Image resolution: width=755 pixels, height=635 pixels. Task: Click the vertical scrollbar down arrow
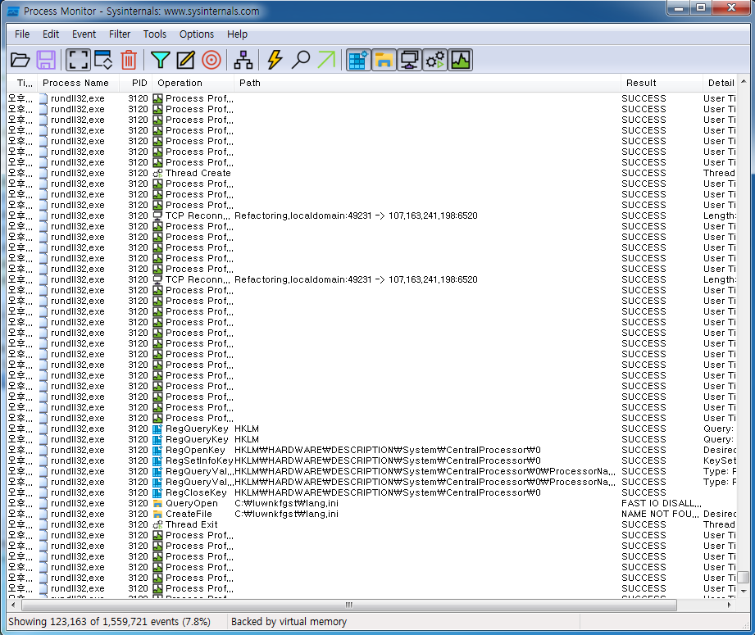click(744, 591)
